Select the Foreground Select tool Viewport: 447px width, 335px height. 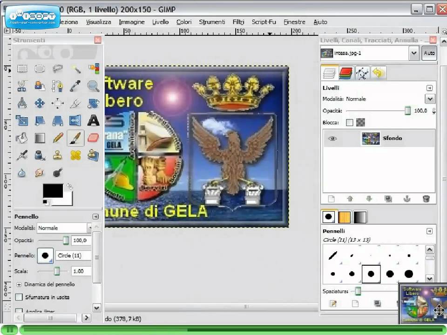point(40,86)
